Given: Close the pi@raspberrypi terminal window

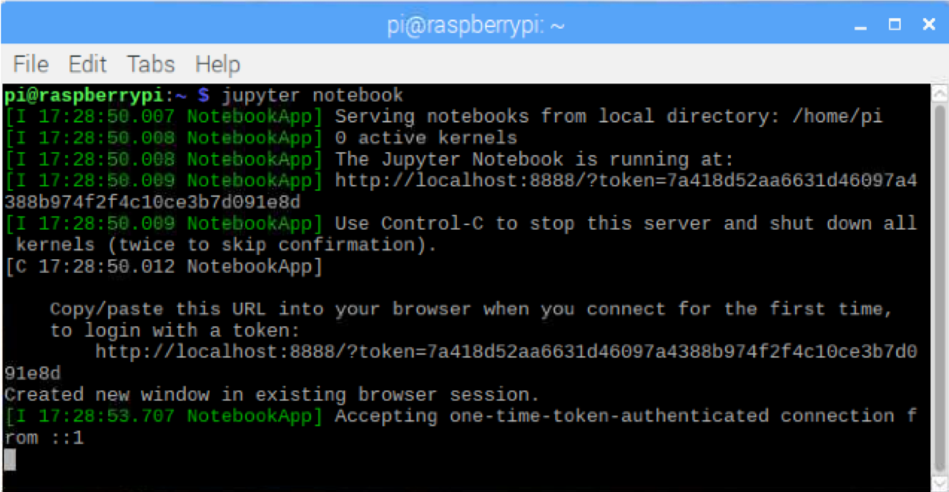Looking at the screenshot, I should (x=929, y=25).
